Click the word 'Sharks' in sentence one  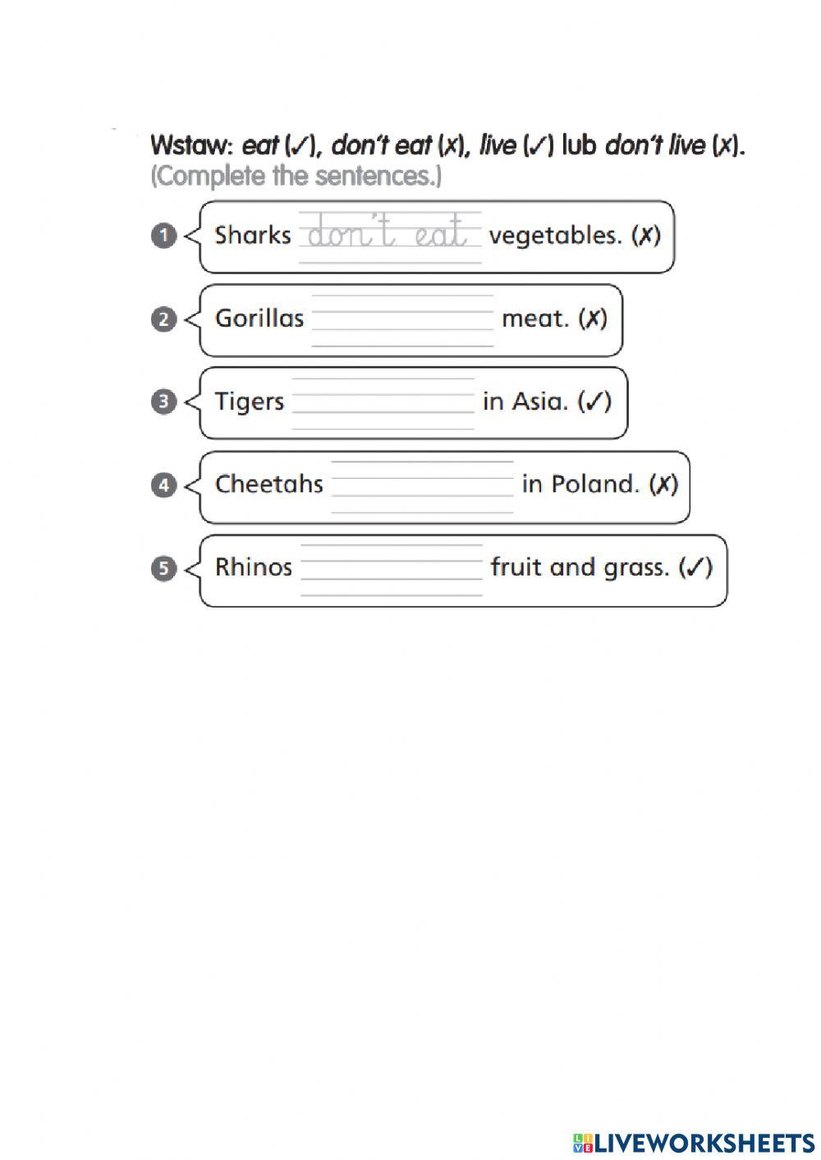click(x=253, y=236)
